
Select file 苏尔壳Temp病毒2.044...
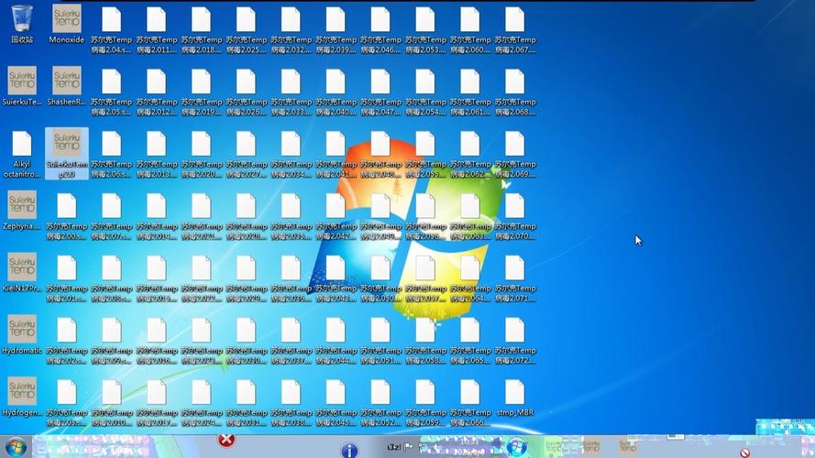coord(336,341)
